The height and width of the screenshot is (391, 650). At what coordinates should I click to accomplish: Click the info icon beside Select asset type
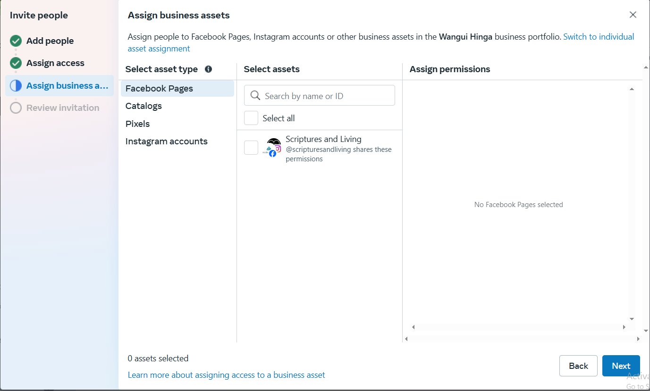208,69
